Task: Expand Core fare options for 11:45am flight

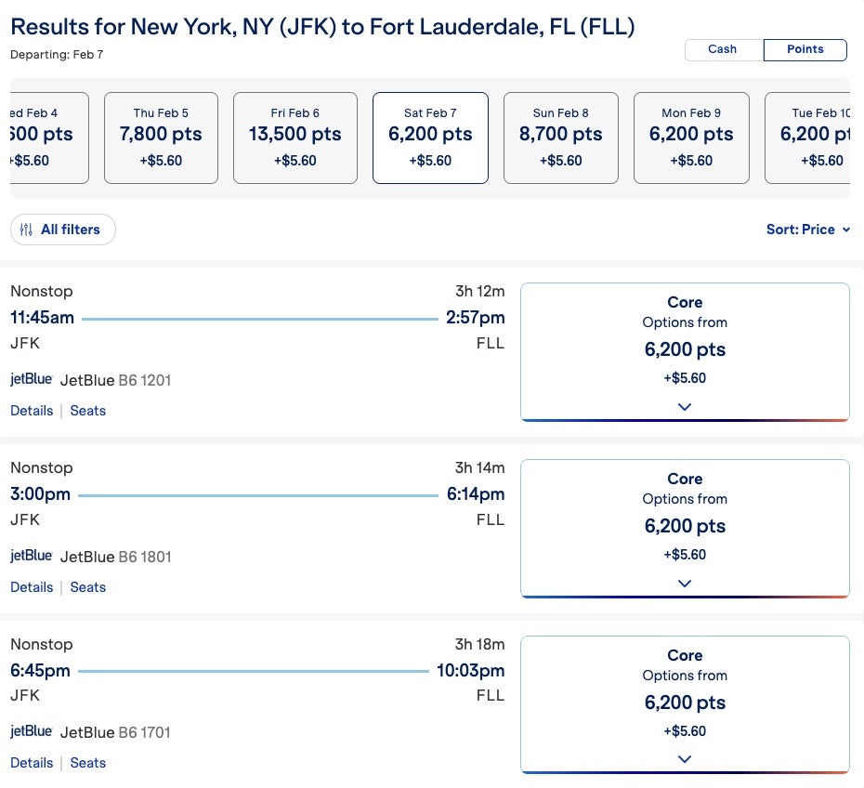Action: coord(685,407)
